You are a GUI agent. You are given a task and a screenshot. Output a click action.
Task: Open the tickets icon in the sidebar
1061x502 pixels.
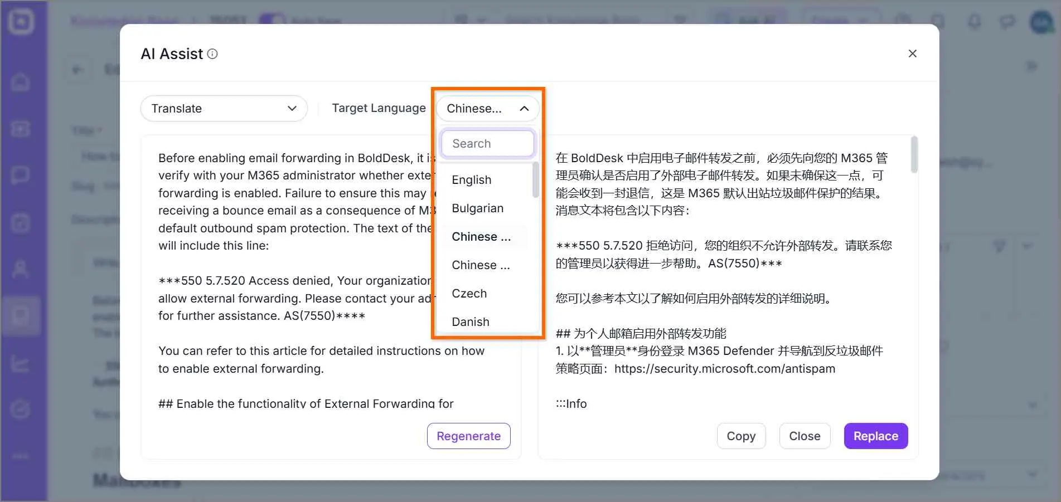tap(21, 129)
